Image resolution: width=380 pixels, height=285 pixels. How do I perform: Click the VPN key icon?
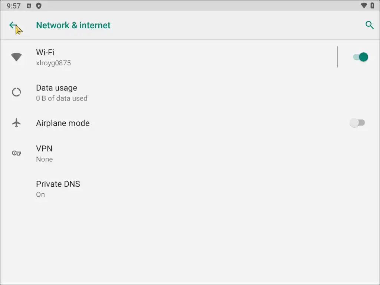tap(16, 153)
